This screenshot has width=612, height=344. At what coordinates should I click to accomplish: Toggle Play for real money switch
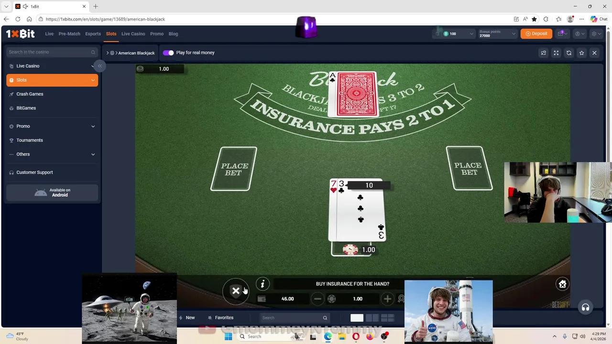coord(168,53)
